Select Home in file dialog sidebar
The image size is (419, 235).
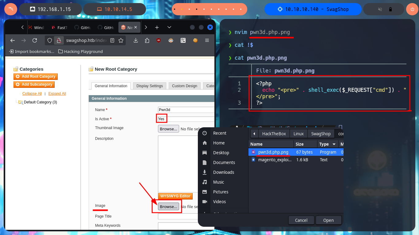point(222,143)
